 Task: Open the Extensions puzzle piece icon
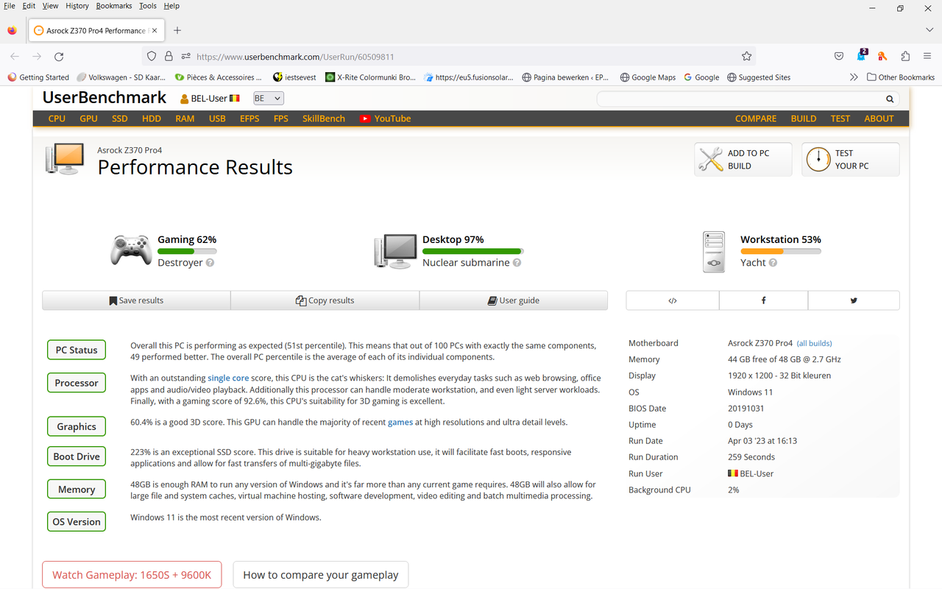tap(905, 56)
